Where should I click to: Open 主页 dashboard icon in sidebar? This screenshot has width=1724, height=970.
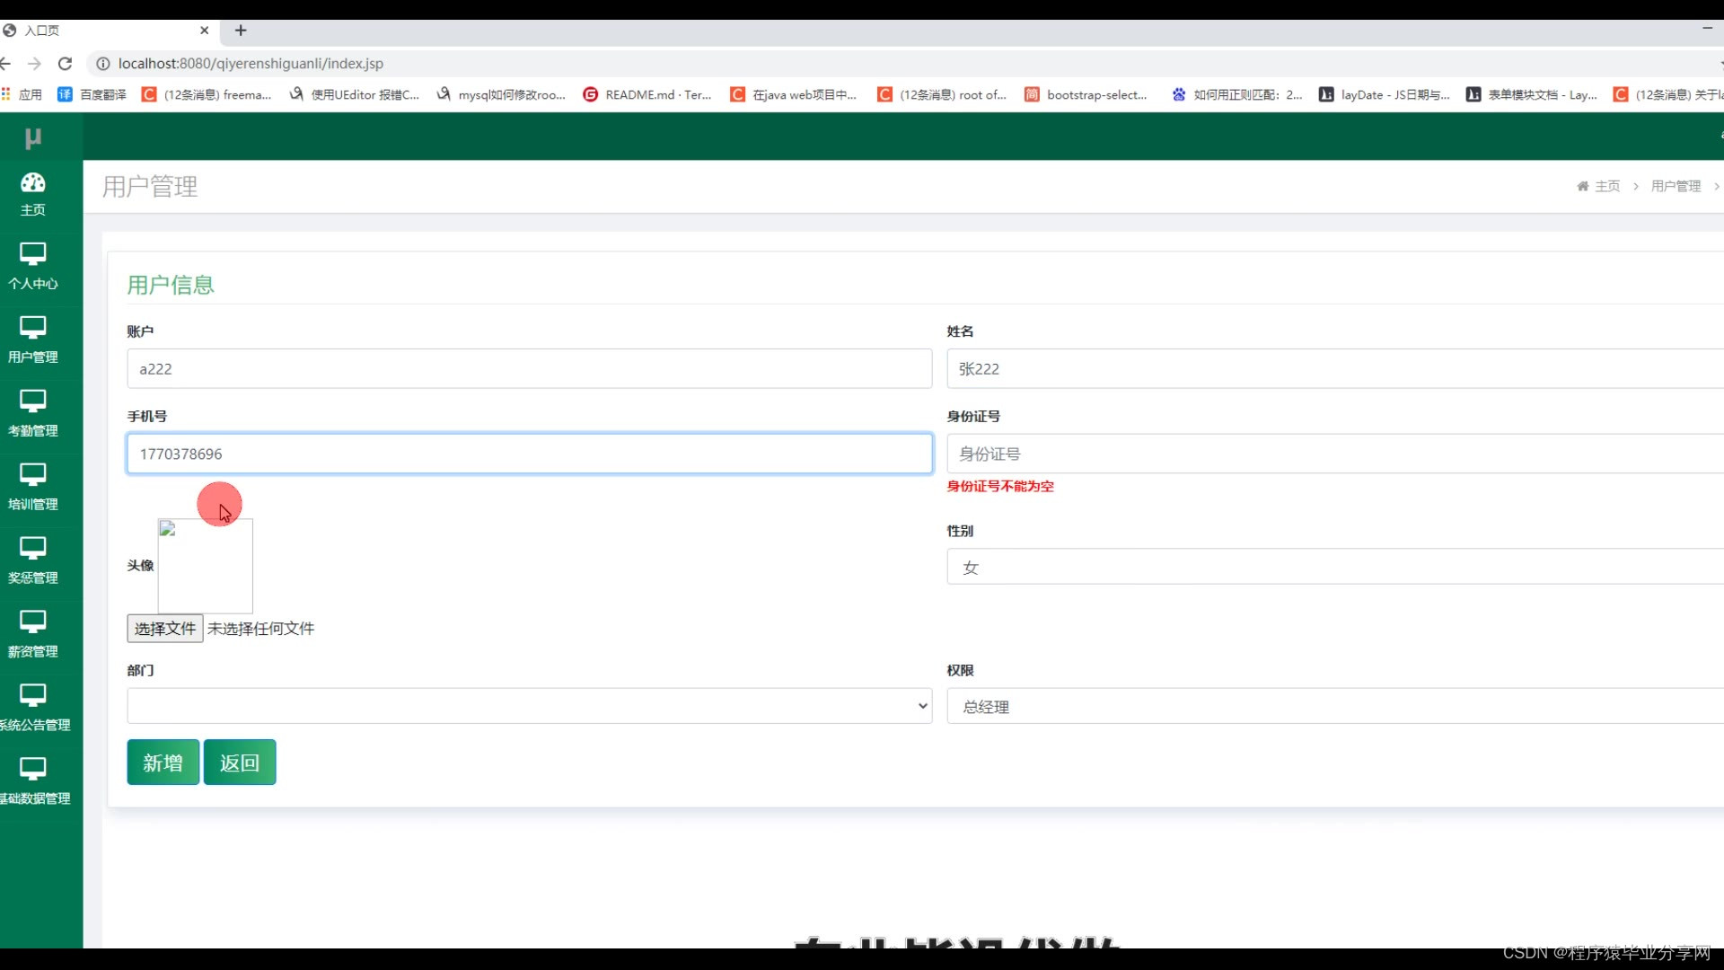click(x=33, y=183)
